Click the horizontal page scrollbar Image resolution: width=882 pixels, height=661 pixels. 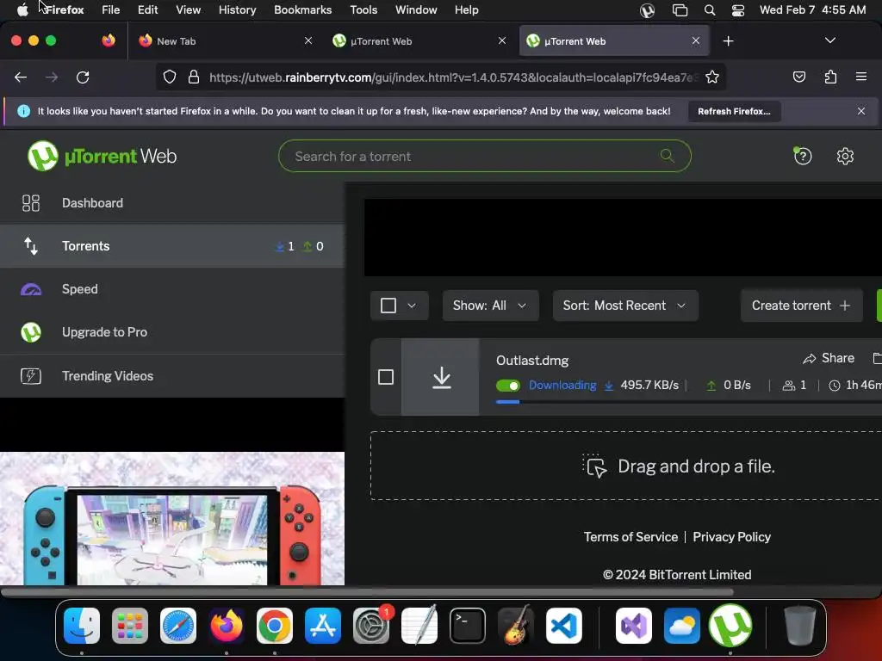point(367,592)
